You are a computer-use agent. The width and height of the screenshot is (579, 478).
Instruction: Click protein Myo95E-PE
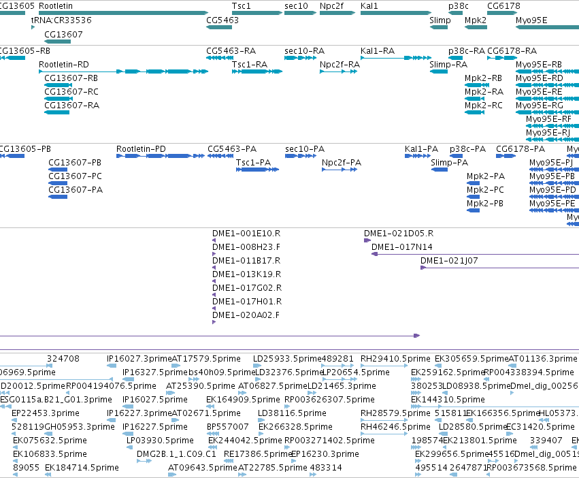click(x=552, y=204)
